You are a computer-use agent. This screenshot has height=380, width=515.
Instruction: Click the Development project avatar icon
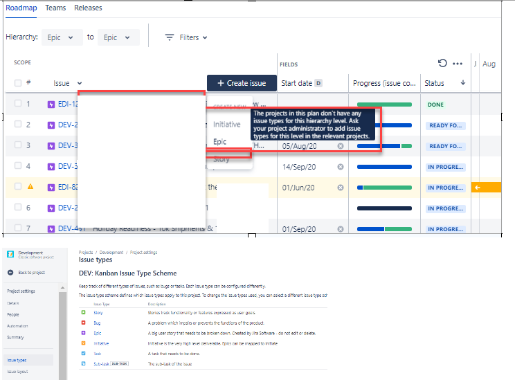10,254
